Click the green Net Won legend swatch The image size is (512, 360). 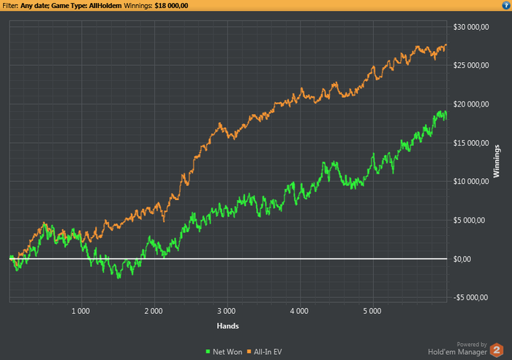coord(208,351)
